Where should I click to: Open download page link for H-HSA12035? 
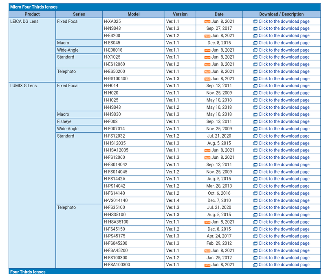point(284,150)
